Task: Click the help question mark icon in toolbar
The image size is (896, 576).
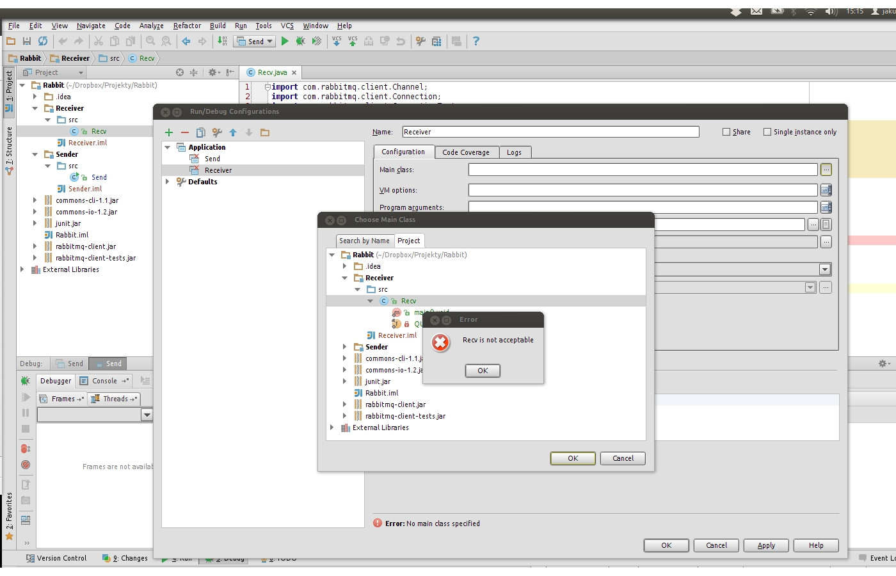Action: pyautogui.click(x=476, y=41)
